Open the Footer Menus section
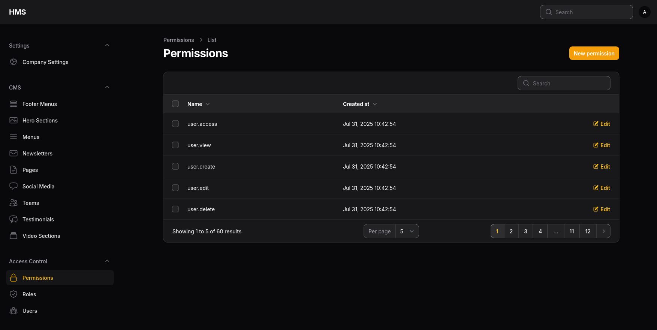The height and width of the screenshot is (330, 657). tap(60, 104)
